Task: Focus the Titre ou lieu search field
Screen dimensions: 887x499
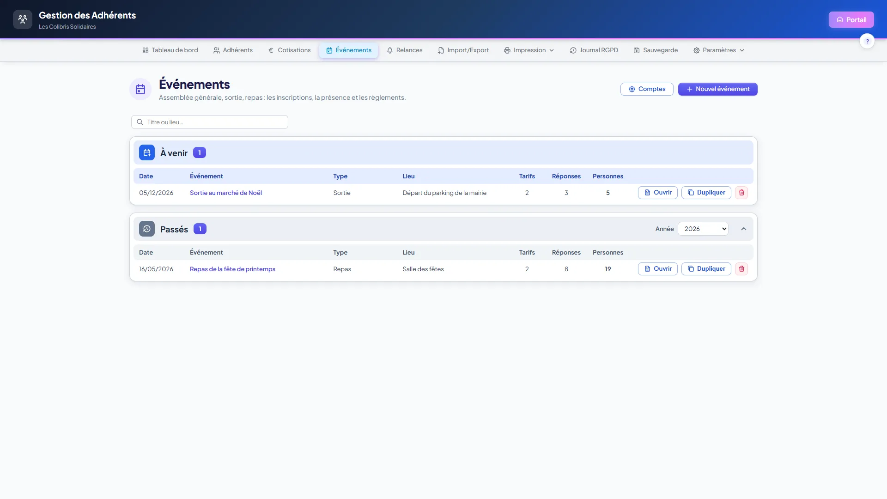Action: pos(210,122)
